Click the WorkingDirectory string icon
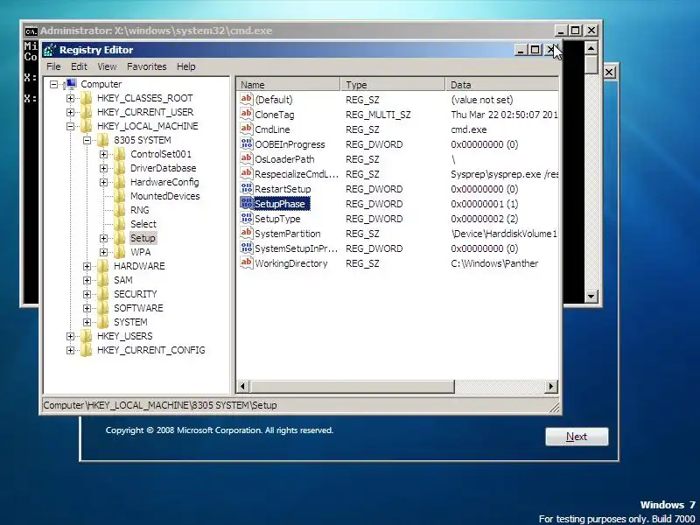Image resolution: width=700 pixels, height=525 pixels. tap(247, 263)
